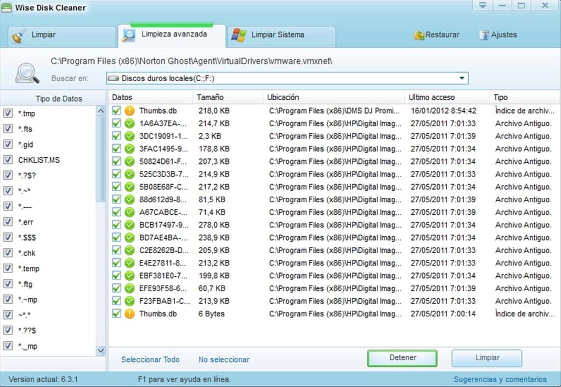
Task: Select the '278,0 KB' size cell
Action: click(x=214, y=225)
